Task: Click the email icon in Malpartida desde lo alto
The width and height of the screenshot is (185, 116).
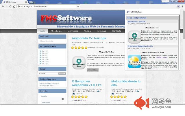Action: 113,94
